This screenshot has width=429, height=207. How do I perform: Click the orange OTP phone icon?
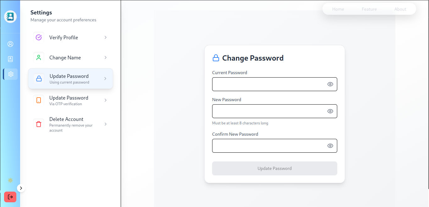[39, 100]
